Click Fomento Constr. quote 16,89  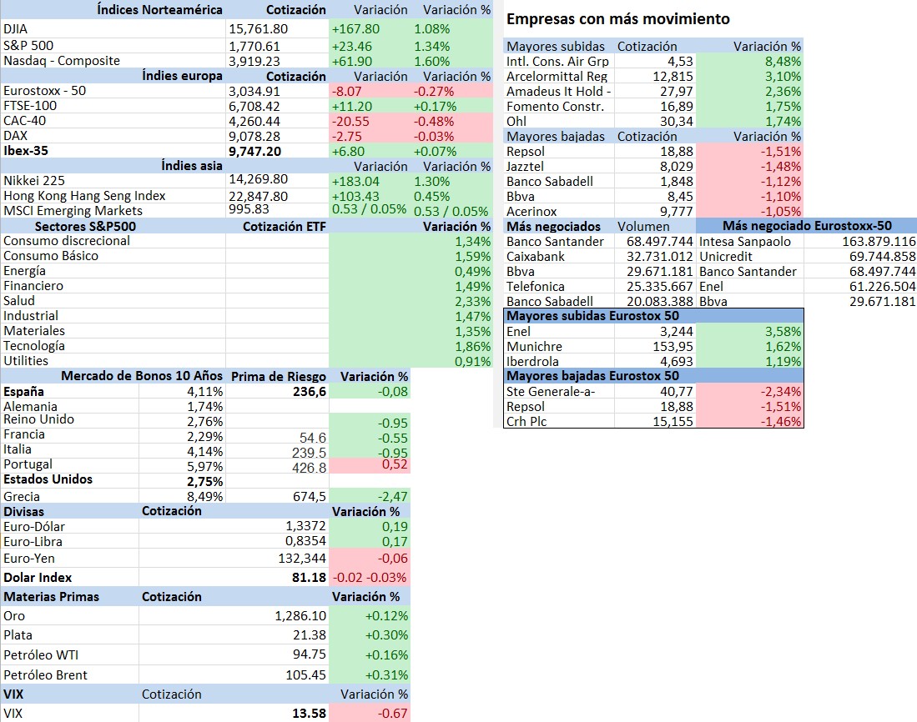pyautogui.click(x=677, y=107)
